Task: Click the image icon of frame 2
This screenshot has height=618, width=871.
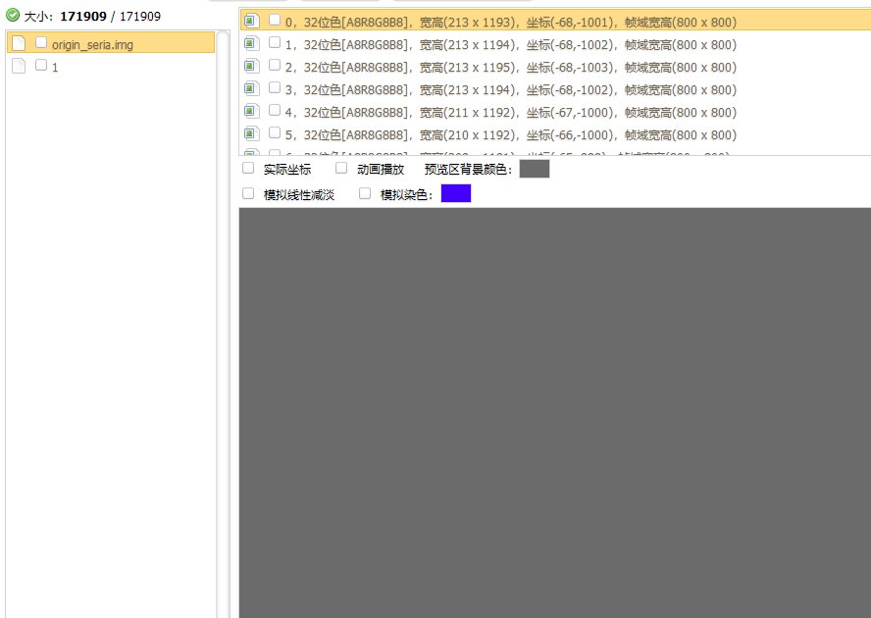Action: coord(251,66)
